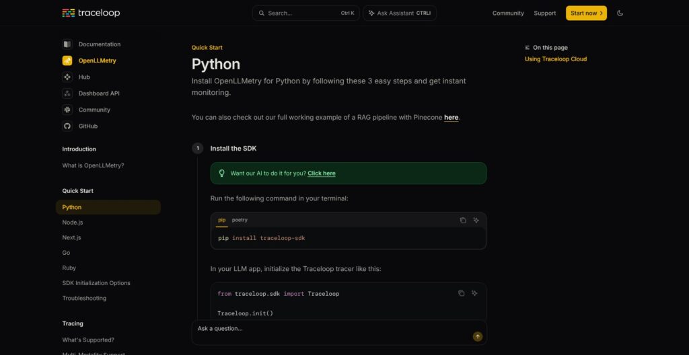Image resolution: width=689 pixels, height=355 pixels.
Task: Toggle dark mode moon icon
Action: click(x=620, y=13)
